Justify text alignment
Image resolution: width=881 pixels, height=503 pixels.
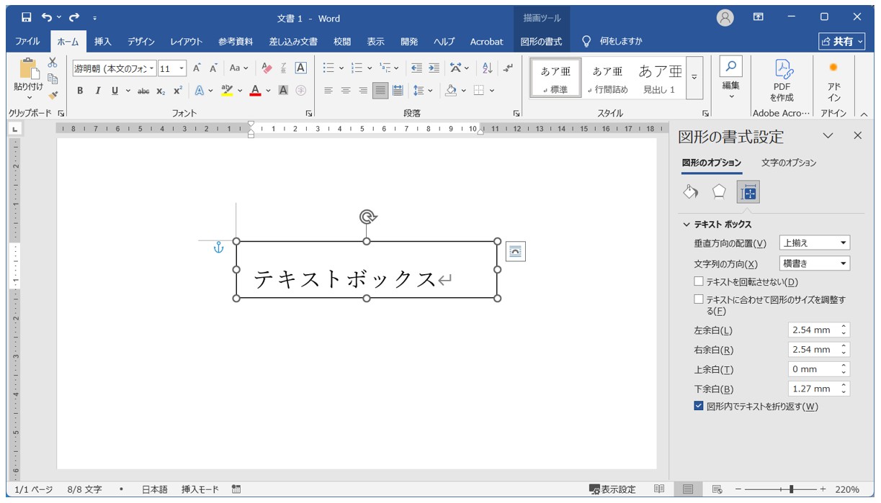point(380,91)
